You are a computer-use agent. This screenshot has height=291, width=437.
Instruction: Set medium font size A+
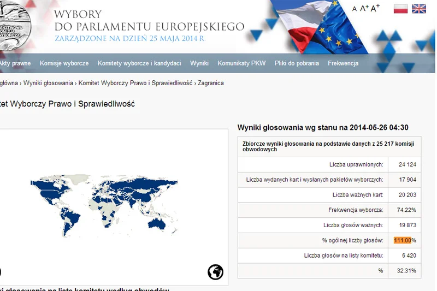tap(364, 8)
